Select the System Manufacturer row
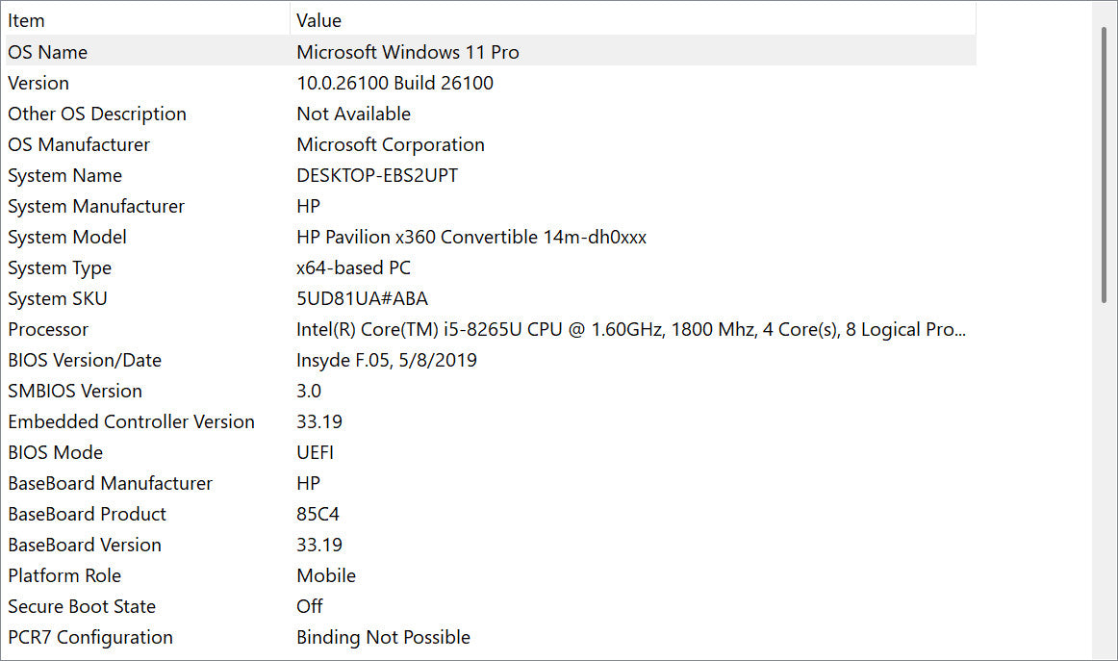The width and height of the screenshot is (1118, 661). point(96,206)
